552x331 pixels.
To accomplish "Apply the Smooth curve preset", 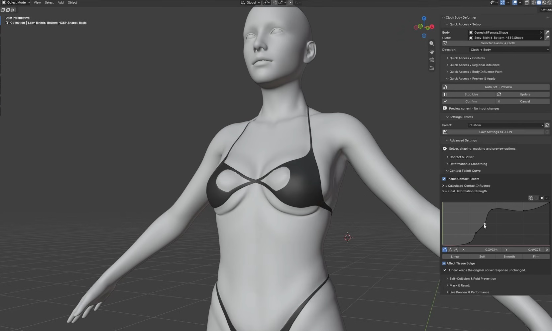I will (x=509, y=256).
